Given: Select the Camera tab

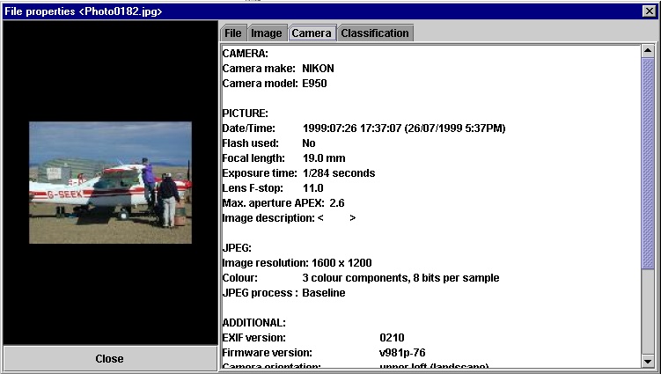Looking at the screenshot, I should point(312,33).
